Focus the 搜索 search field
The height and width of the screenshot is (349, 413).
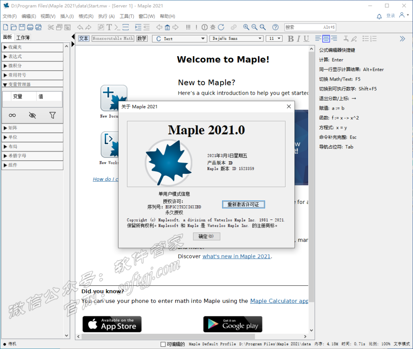click(310, 27)
